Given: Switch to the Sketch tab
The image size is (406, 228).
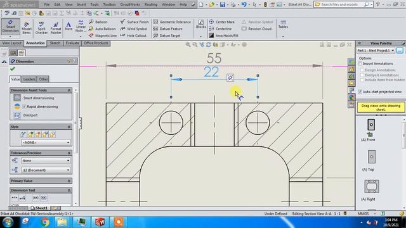Looking at the screenshot, I should point(55,43).
